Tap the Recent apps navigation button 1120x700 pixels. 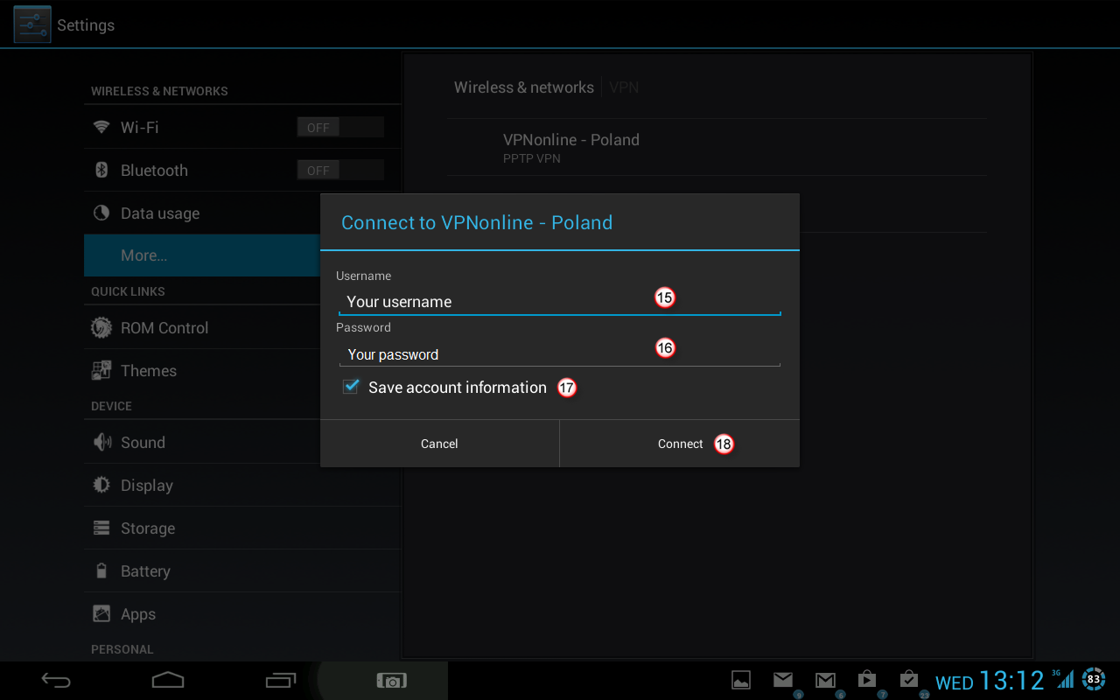click(281, 680)
